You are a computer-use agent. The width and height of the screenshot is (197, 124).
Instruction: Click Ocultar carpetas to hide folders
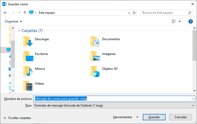(17, 118)
